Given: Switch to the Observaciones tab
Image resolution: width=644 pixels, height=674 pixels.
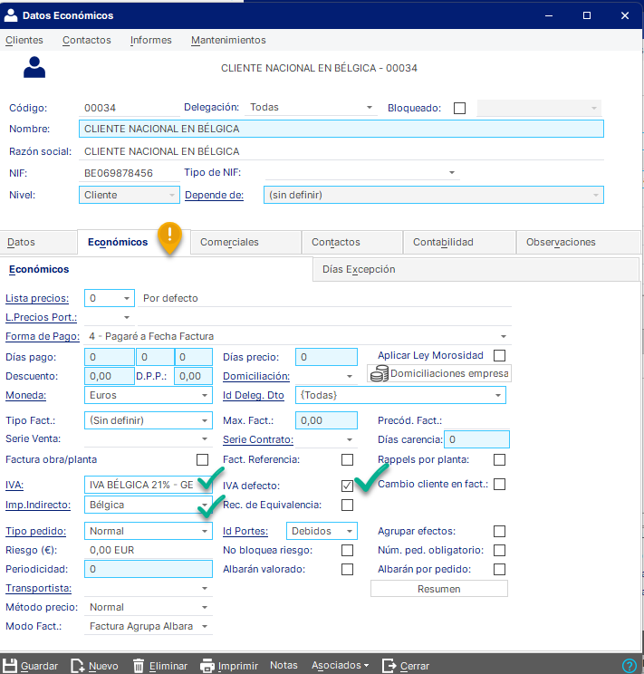Looking at the screenshot, I should pyautogui.click(x=578, y=242).
